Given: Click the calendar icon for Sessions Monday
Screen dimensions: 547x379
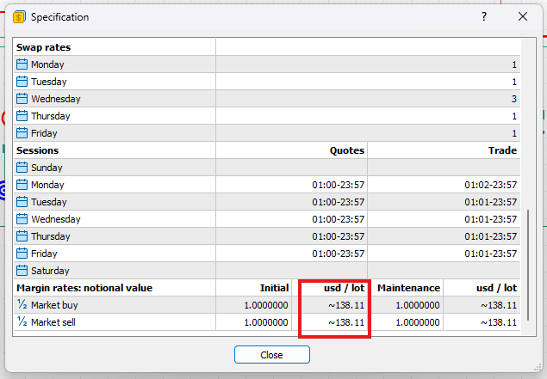Looking at the screenshot, I should point(22,185).
